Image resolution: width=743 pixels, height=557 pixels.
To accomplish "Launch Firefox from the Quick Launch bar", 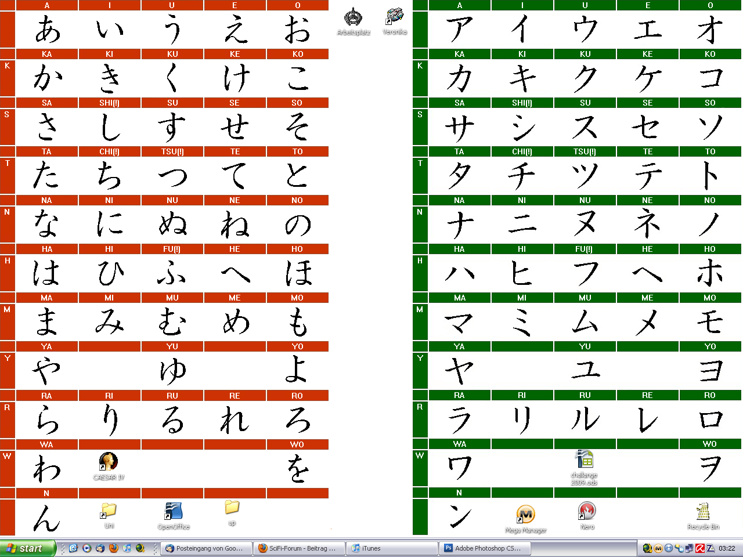I will (113, 548).
